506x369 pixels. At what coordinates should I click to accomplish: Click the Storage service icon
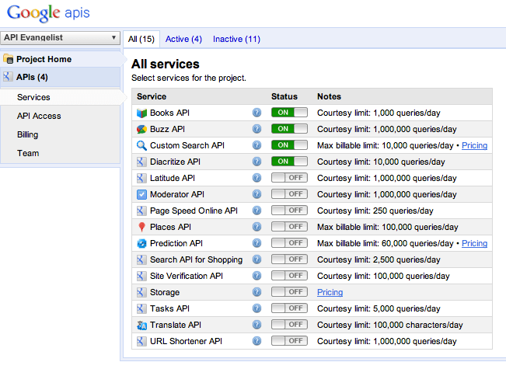[141, 292]
